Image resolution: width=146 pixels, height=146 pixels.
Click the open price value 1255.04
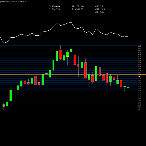coord(56,6)
